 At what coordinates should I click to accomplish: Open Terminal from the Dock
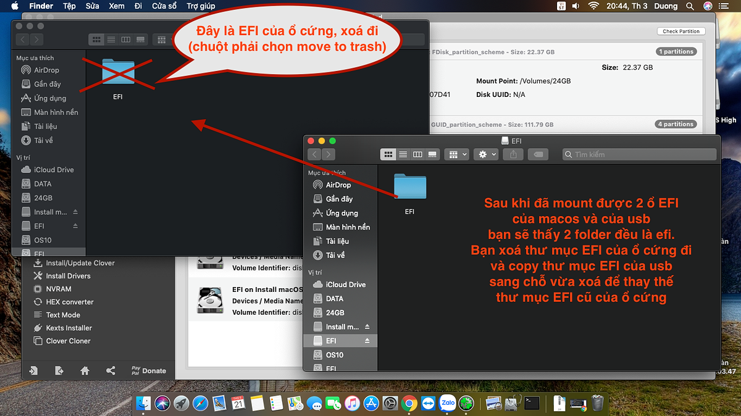[x=532, y=403]
